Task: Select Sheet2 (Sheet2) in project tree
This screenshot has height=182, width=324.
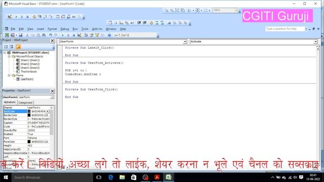Action: 30,64
